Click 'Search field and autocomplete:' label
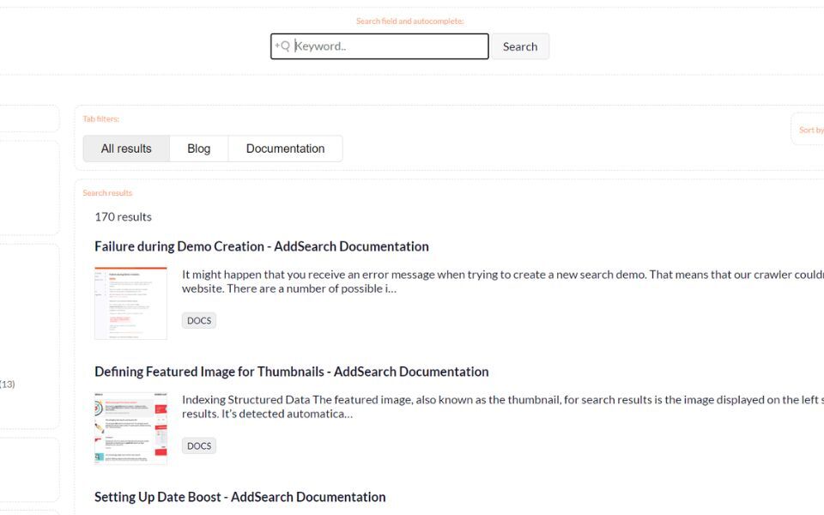The width and height of the screenshot is (824, 515). click(410, 21)
